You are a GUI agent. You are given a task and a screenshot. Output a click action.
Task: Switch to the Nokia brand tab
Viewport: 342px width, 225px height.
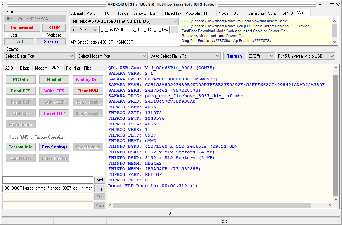[x=224, y=13]
